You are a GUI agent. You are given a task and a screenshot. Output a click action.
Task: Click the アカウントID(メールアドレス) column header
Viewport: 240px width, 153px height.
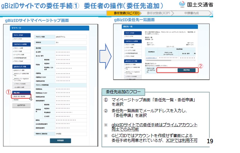[x=168, y=53]
